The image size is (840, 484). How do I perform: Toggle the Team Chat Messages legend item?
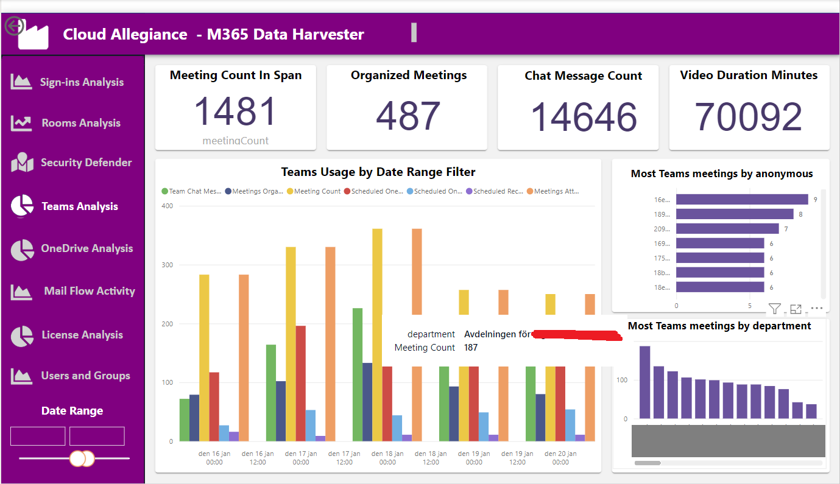tap(192, 191)
